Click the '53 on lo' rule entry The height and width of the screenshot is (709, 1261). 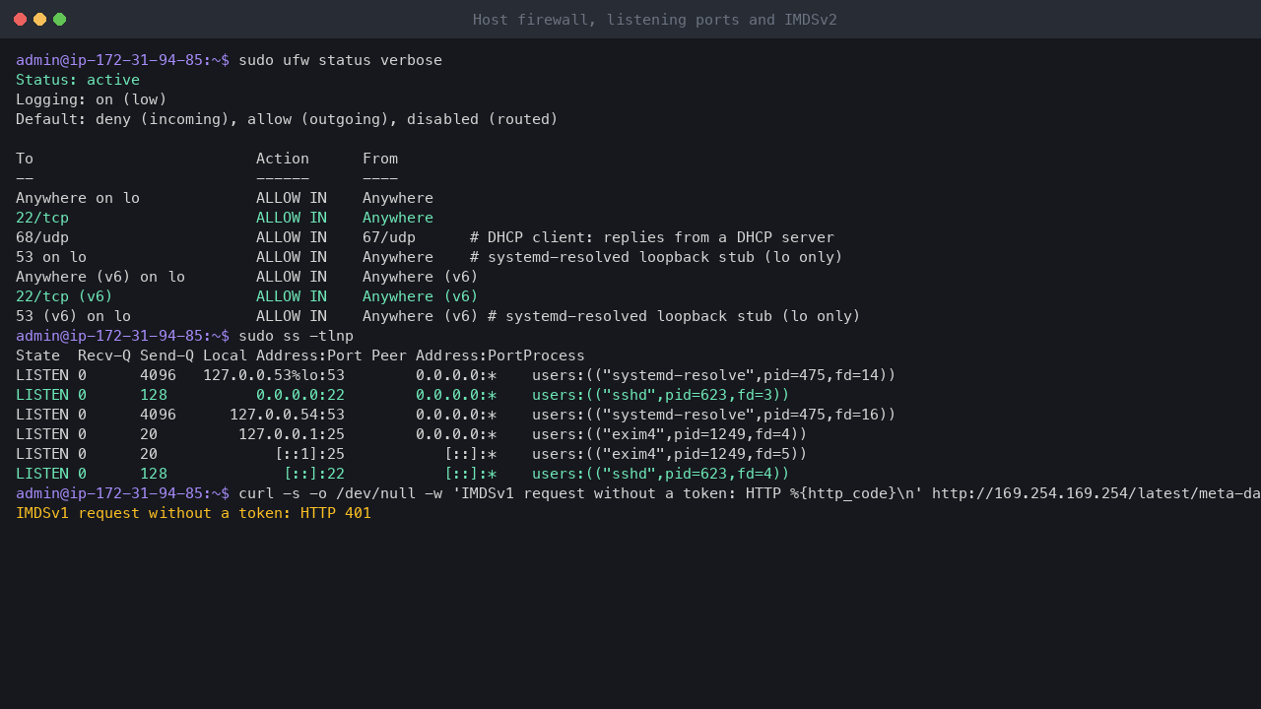51,257
